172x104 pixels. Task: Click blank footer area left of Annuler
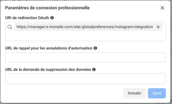click(x=64, y=93)
